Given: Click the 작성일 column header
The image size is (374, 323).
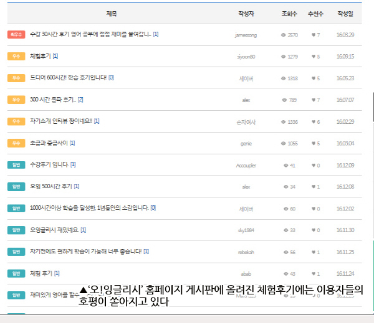Looking at the screenshot, I should coord(345,14).
